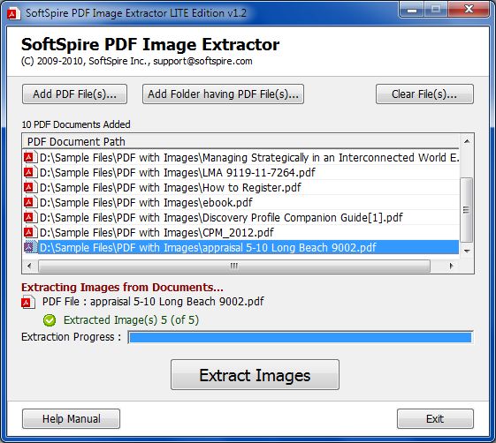Click list's scroll down arrow
This screenshot has width=496, height=443.
[x=467, y=251]
